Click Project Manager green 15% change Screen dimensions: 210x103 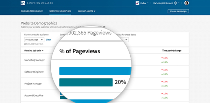tap(164, 86)
